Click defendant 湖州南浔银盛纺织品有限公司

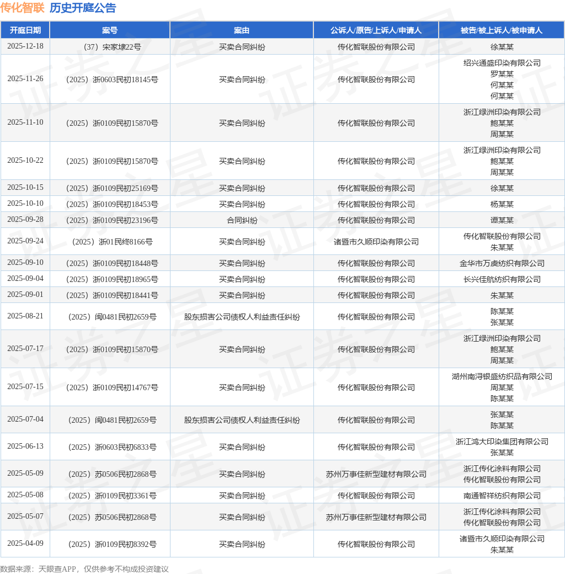pyautogui.click(x=502, y=376)
